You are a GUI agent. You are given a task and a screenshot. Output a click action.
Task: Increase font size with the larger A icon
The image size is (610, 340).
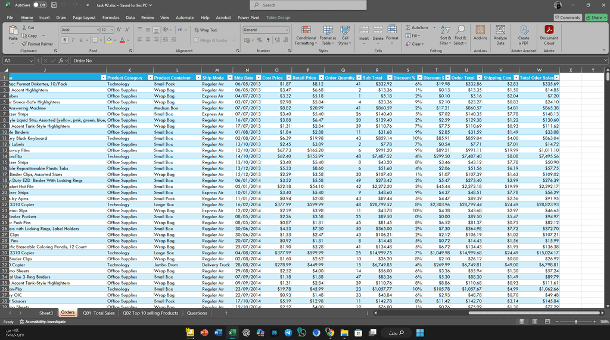tap(119, 30)
